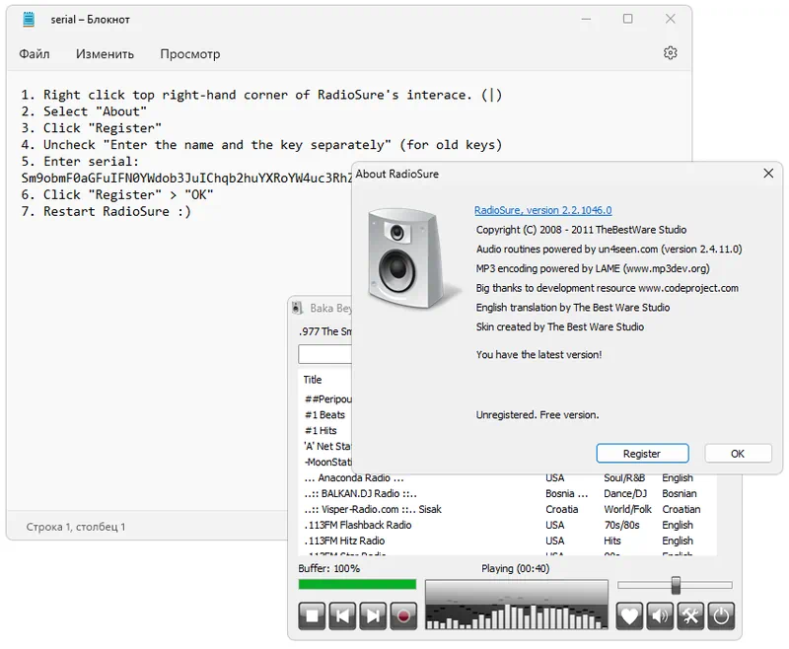The image size is (789, 649).
Task: Click the 70s/80s genre cell
Action: pos(622,525)
